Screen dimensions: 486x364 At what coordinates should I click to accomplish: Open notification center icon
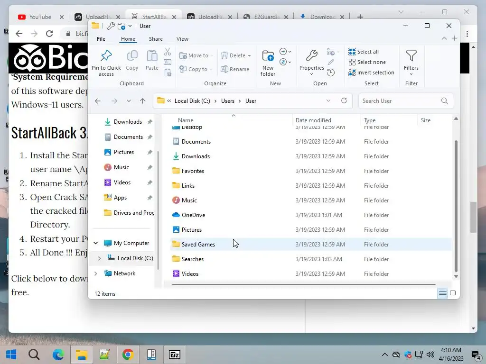476,355
